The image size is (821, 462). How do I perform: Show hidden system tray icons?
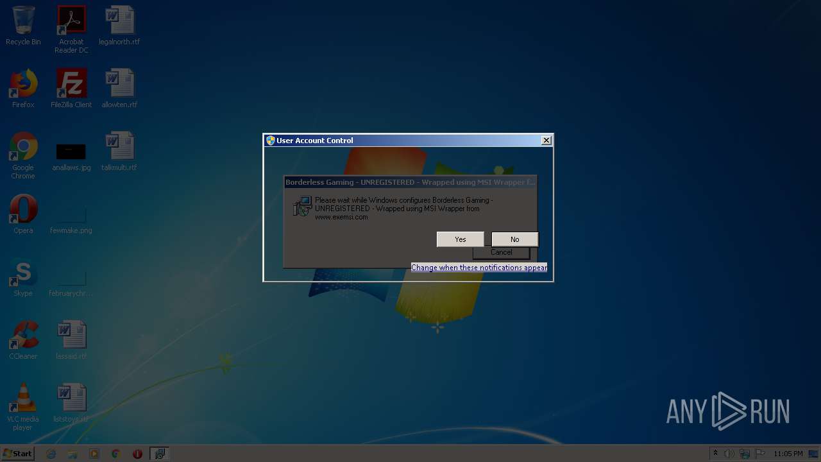click(x=715, y=454)
